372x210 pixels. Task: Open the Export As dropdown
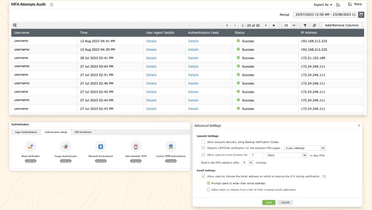tap(323, 5)
